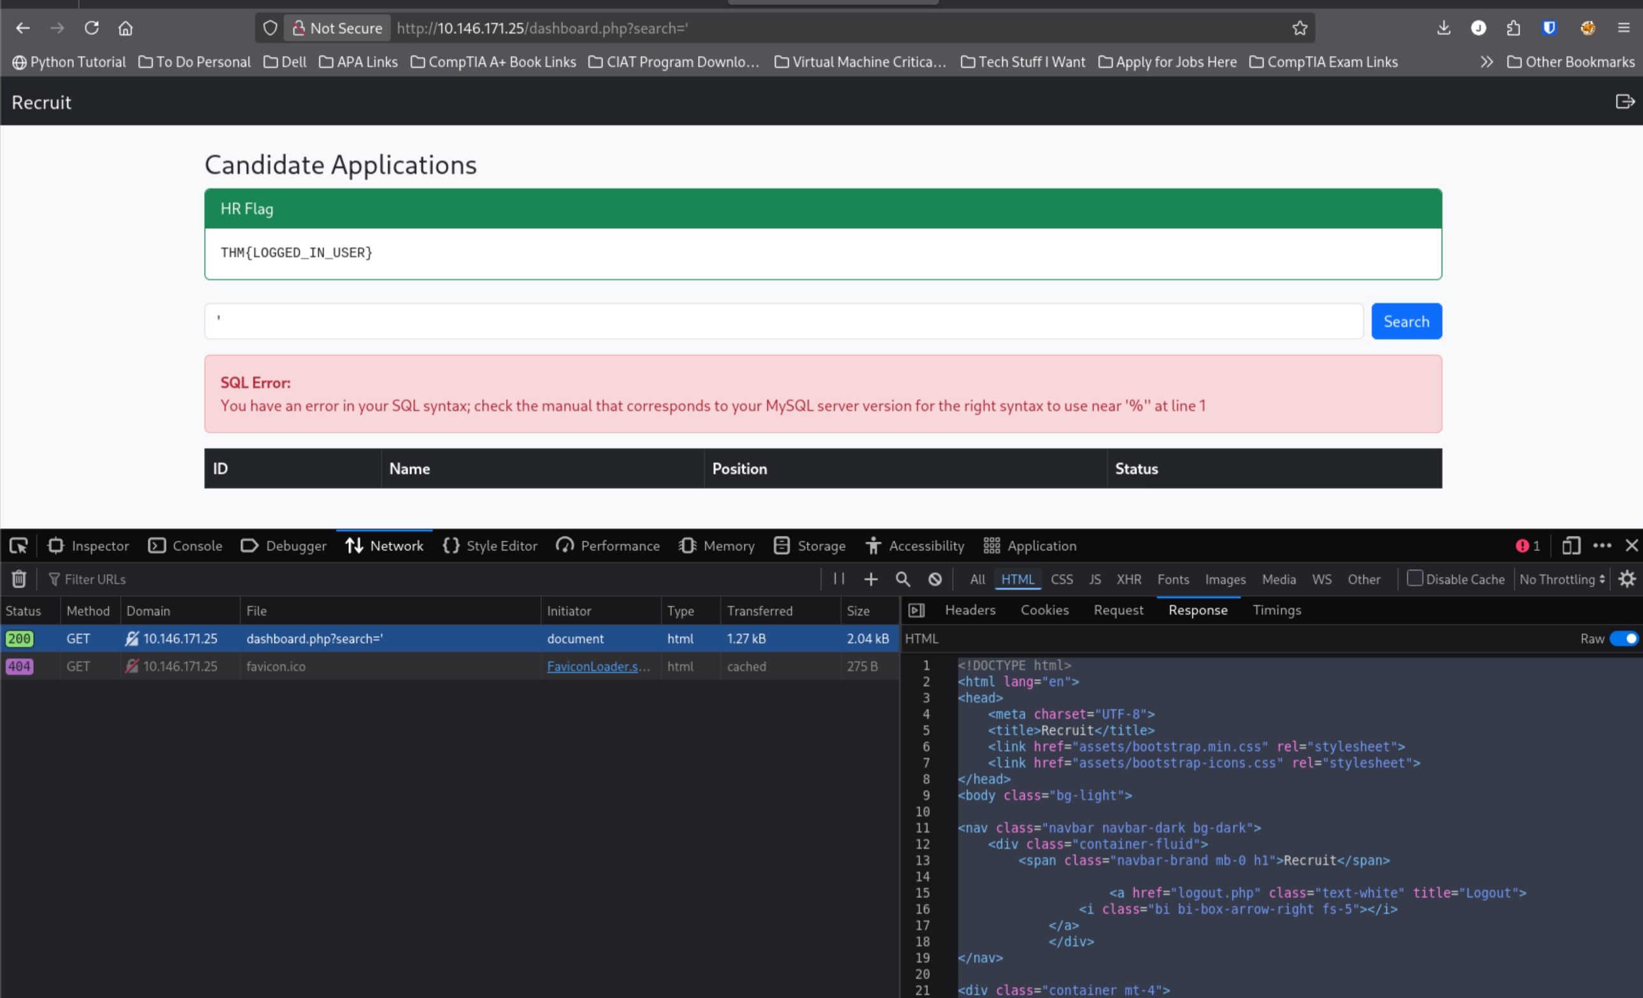Add a new request with the plus icon
Screen dimensions: 1643x998
coord(871,579)
